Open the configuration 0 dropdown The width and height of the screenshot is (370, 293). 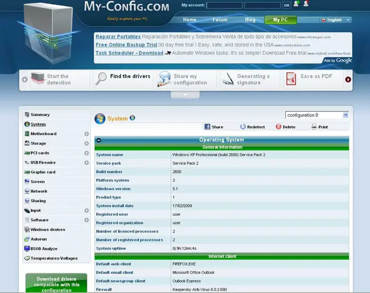[317, 115]
